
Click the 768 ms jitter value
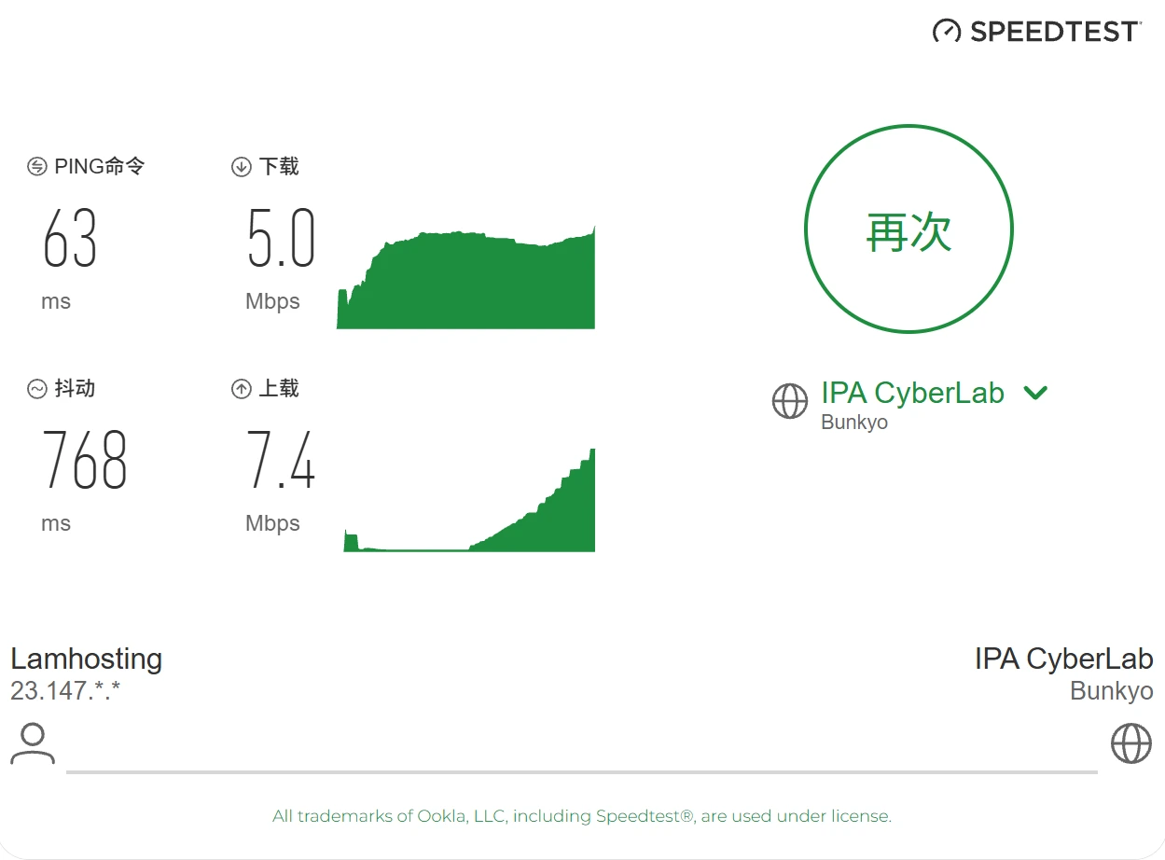85,461
